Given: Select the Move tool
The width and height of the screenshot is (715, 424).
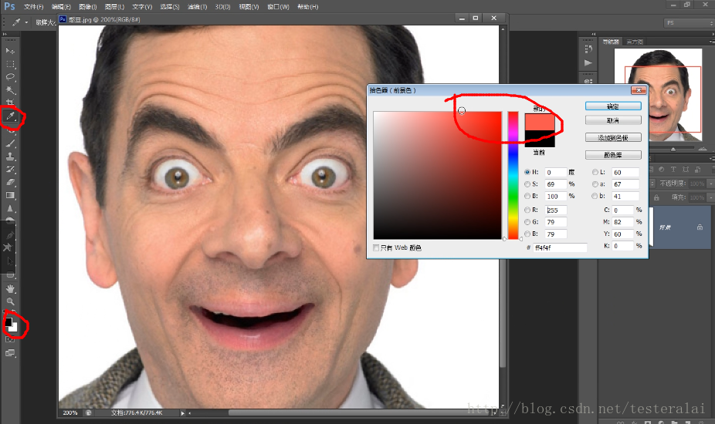Looking at the screenshot, I should (x=10, y=51).
